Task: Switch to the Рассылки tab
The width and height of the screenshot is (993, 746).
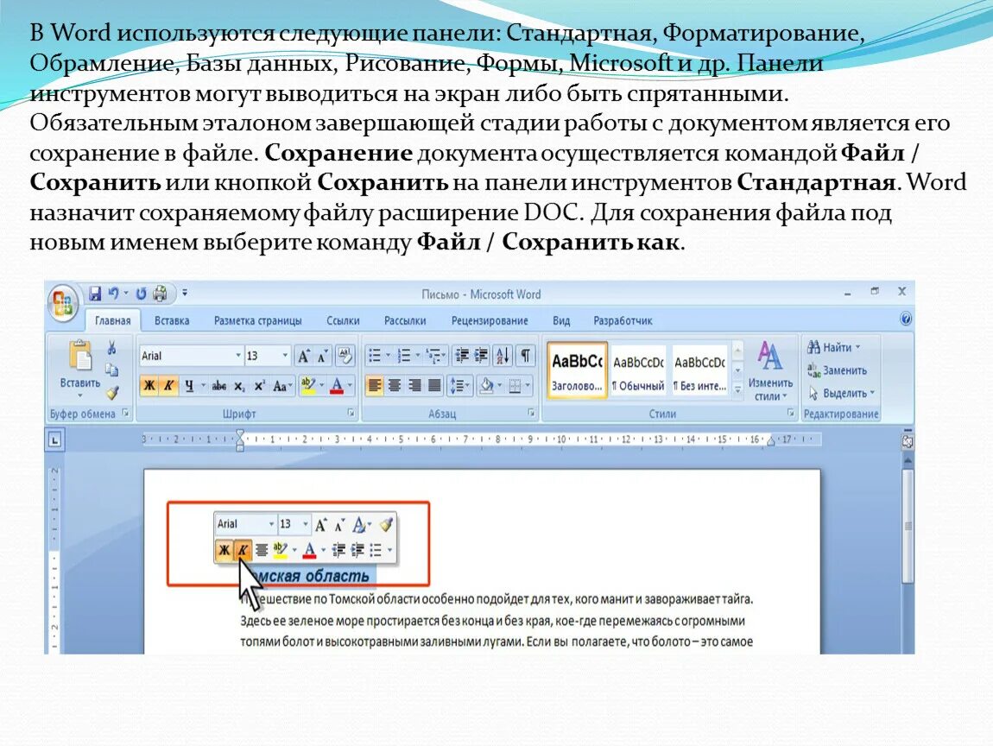Action: 405,321
